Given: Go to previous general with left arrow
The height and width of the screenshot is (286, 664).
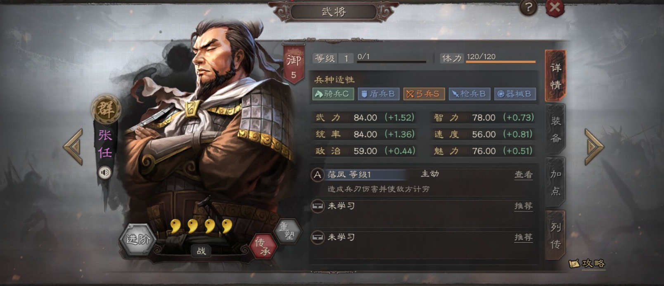Looking at the screenshot, I should click(74, 147).
